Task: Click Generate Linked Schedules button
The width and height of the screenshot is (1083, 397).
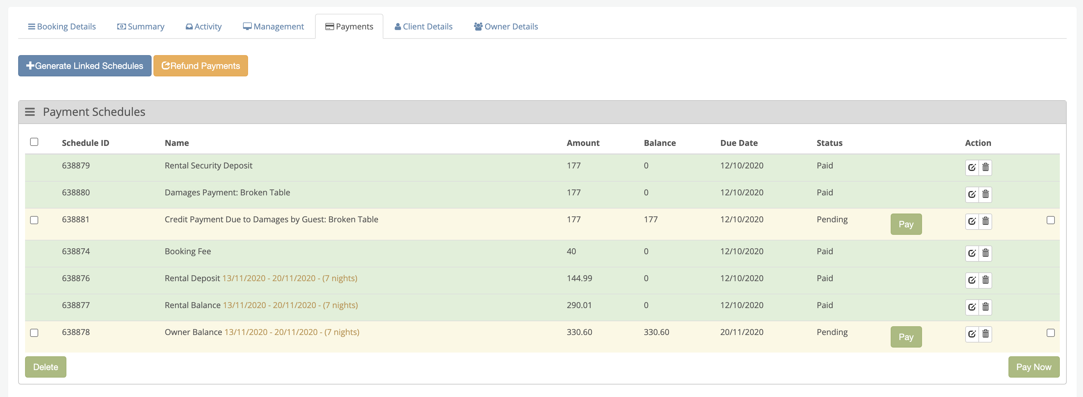Action: [85, 65]
